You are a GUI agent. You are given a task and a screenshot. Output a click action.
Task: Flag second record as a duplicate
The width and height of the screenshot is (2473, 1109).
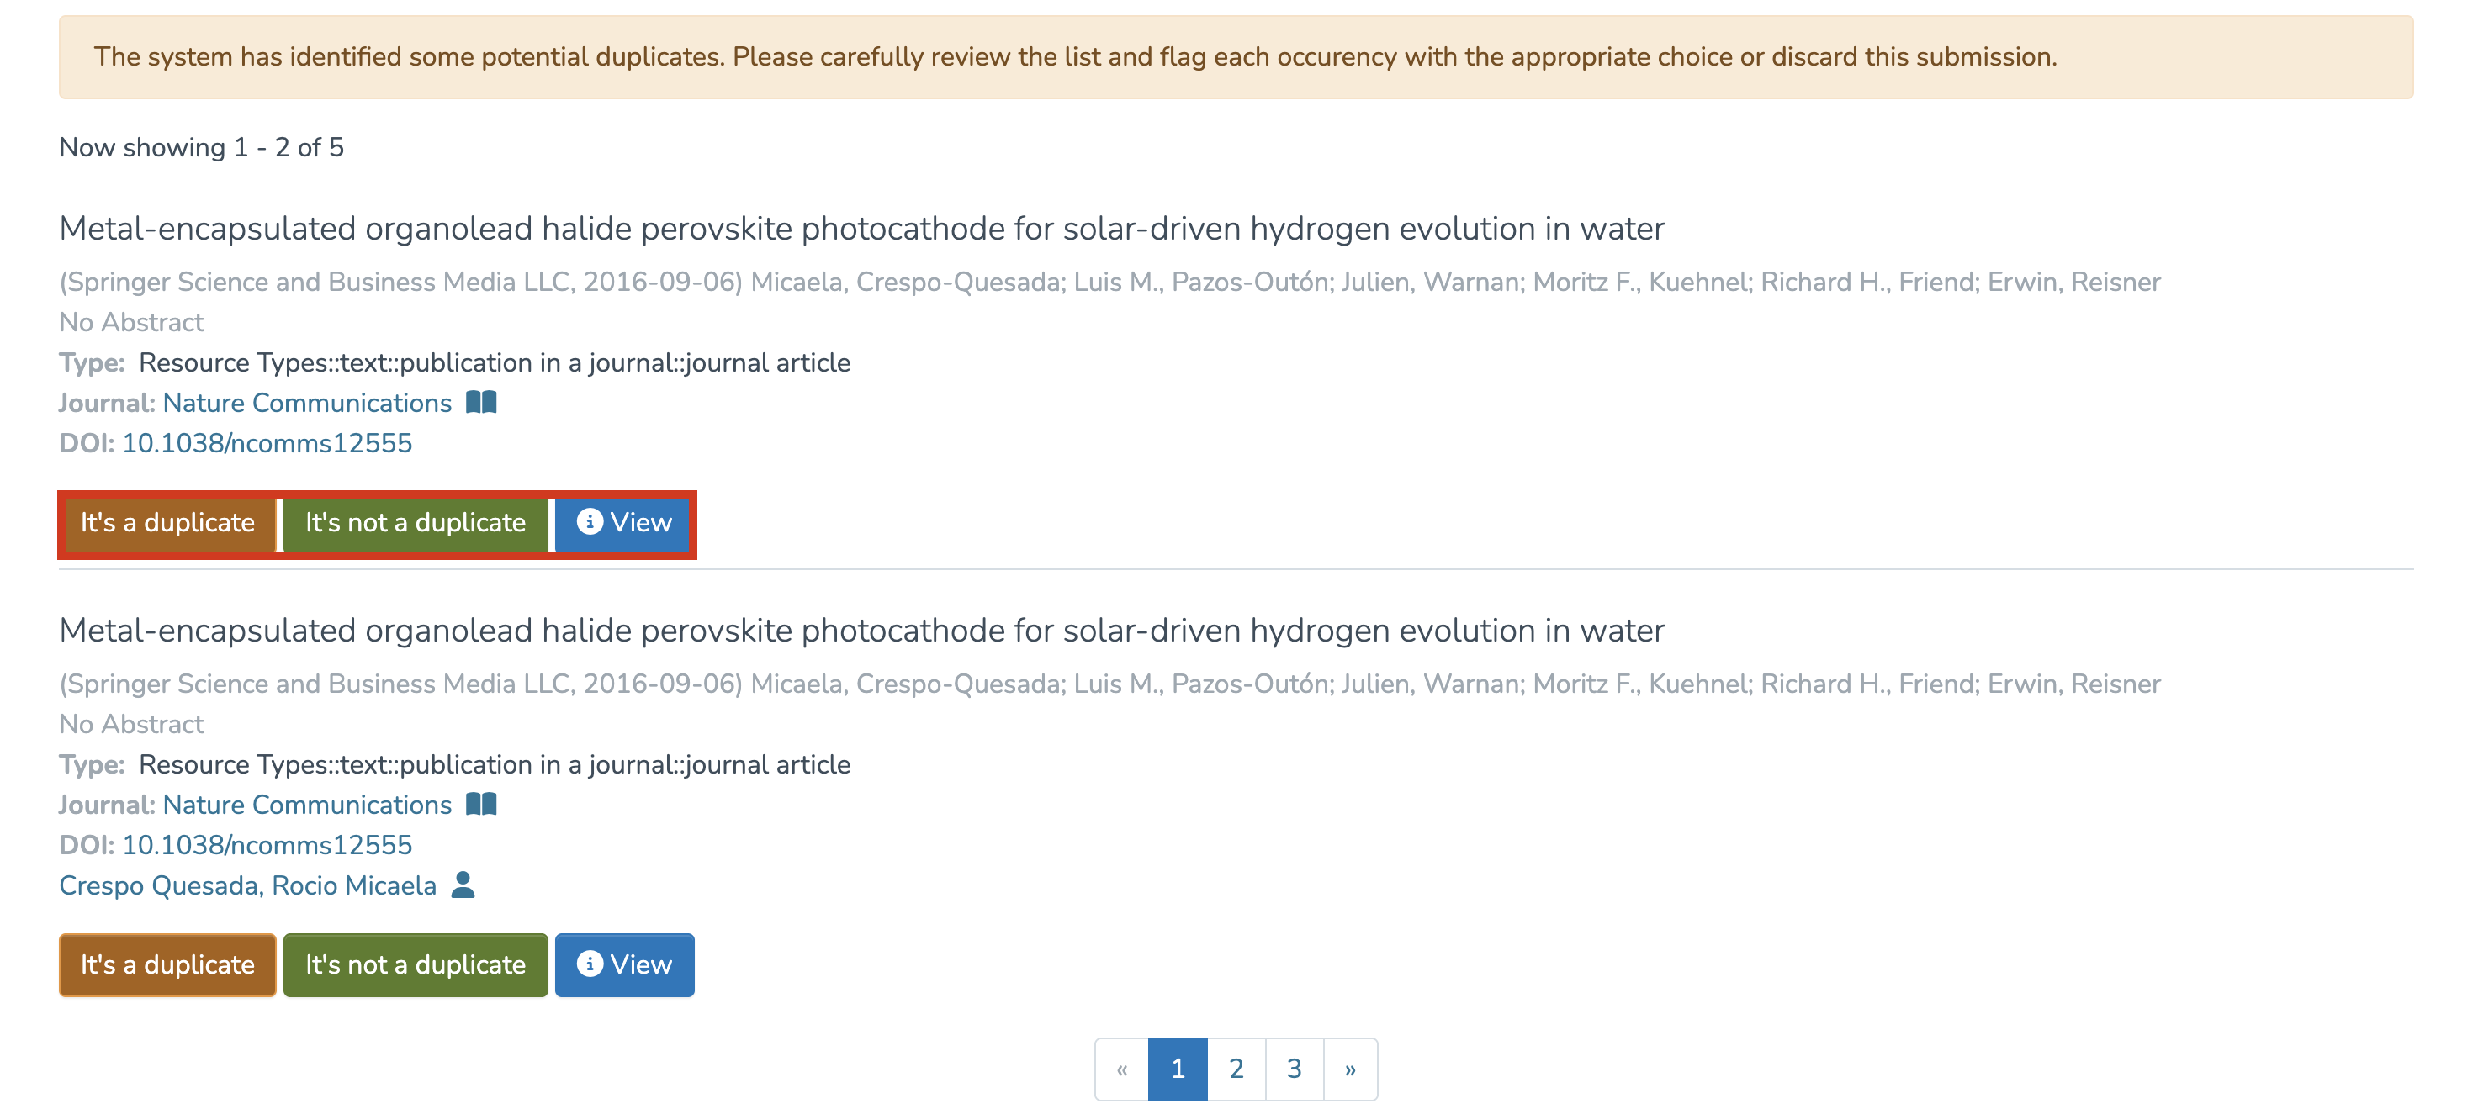click(168, 965)
